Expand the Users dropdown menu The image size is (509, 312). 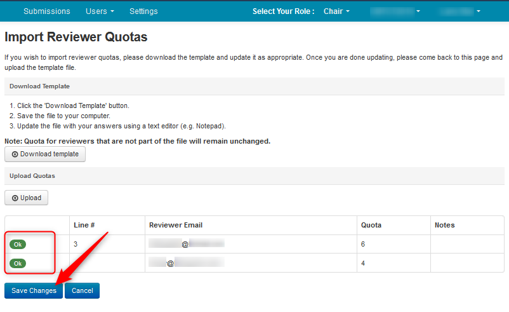pos(100,11)
